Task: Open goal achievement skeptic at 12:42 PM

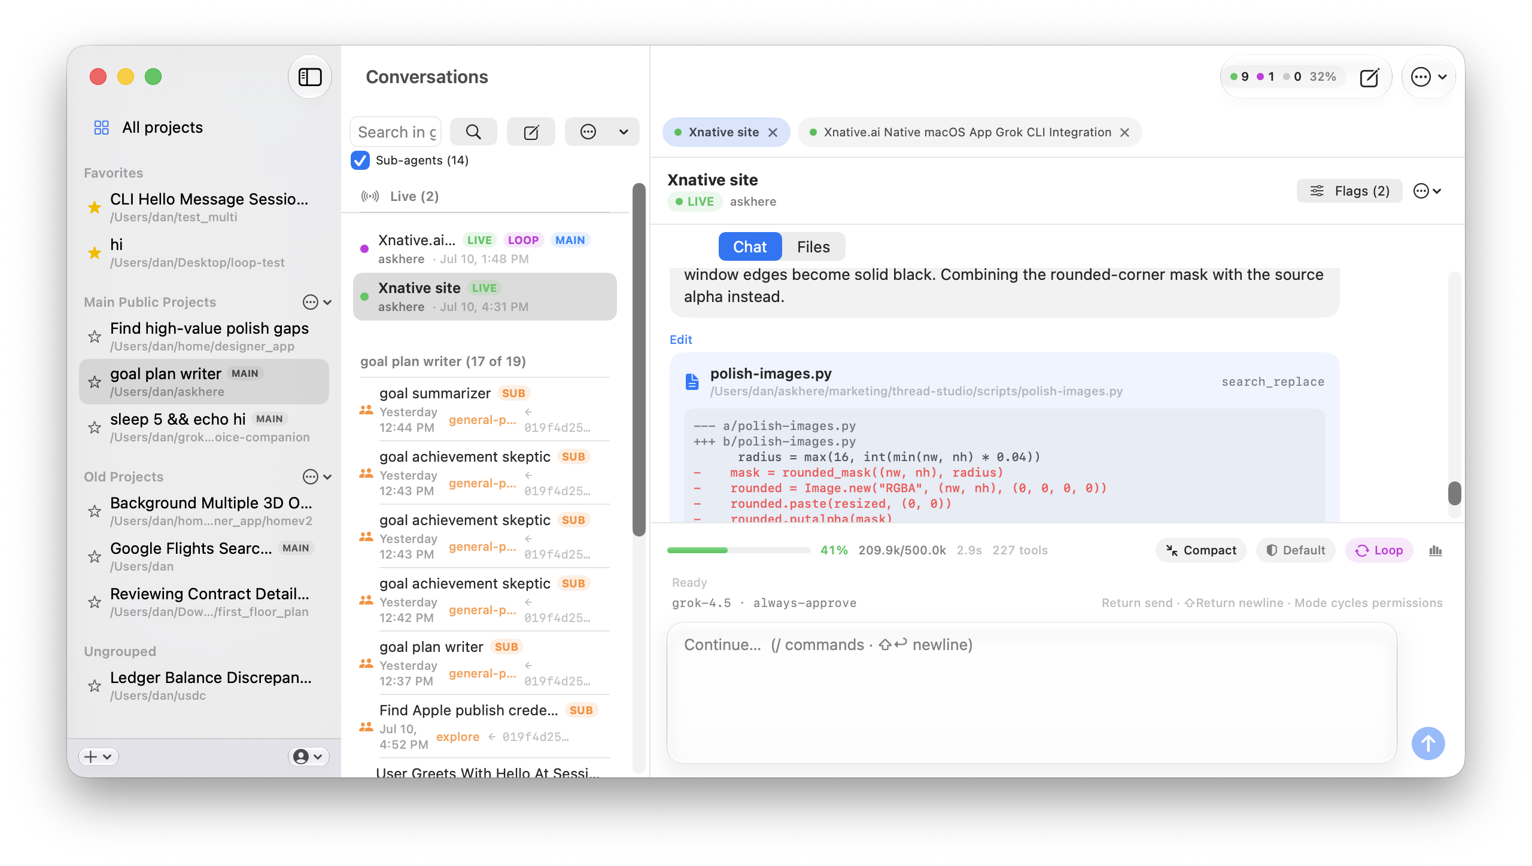Action: (x=485, y=600)
